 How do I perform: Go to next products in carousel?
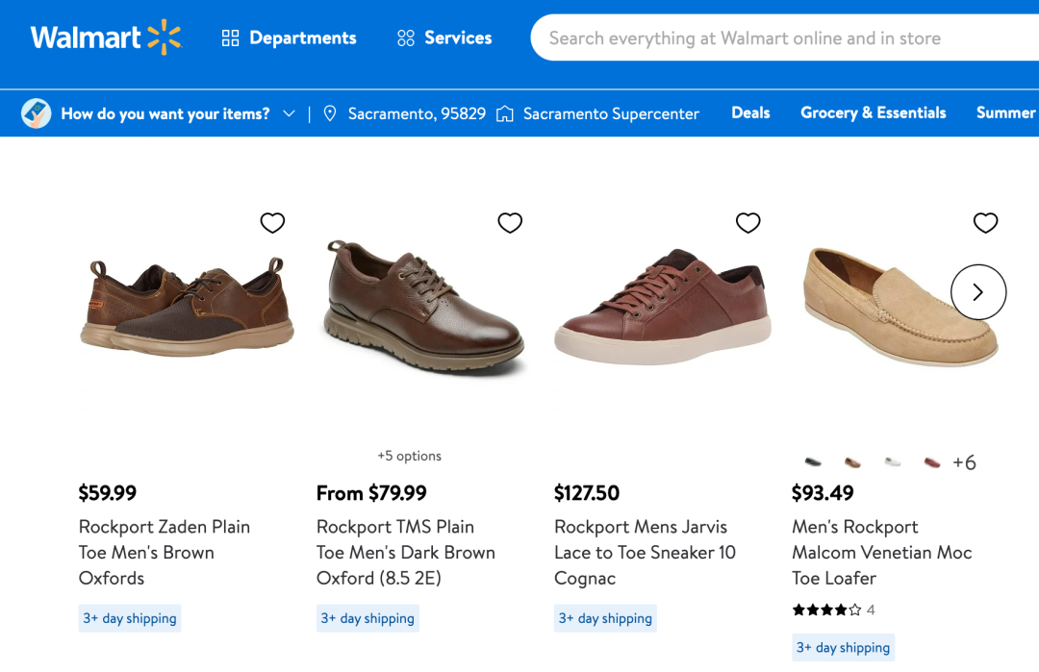(x=978, y=292)
